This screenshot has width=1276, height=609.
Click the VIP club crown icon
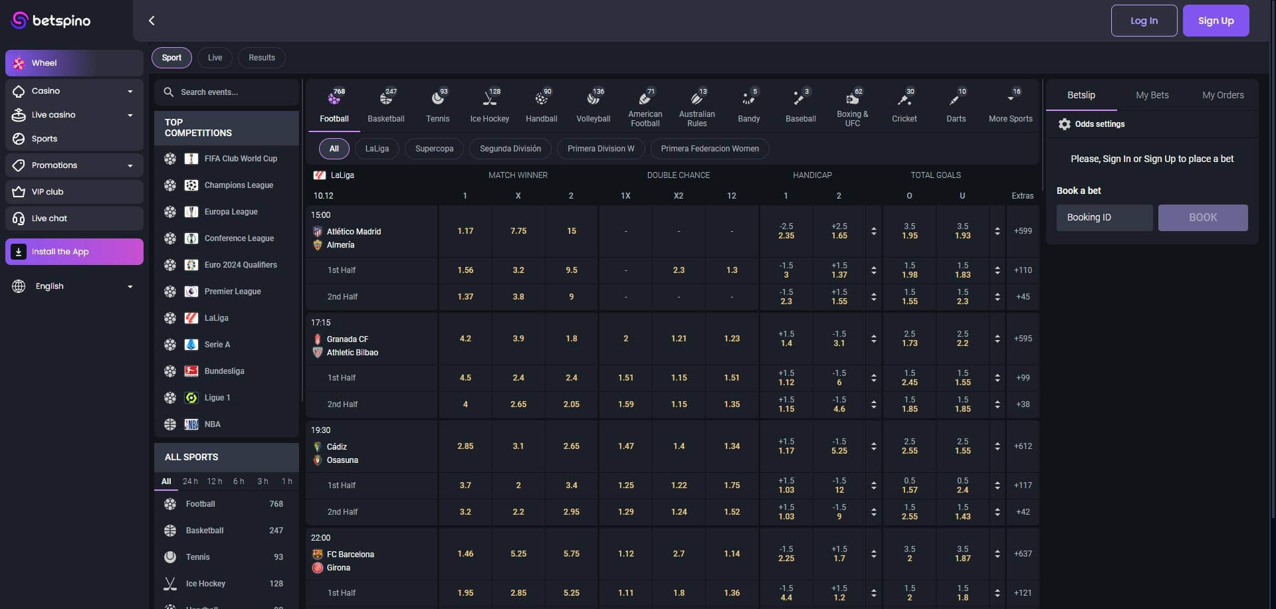click(x=19, y=192)
